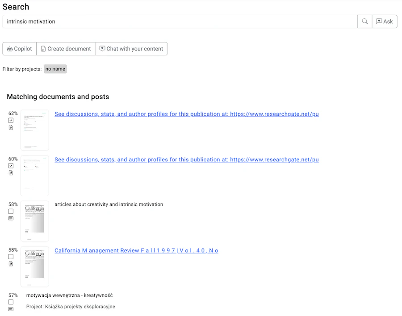
Task: Click the magnifying glass search icon
Action: 364,21
